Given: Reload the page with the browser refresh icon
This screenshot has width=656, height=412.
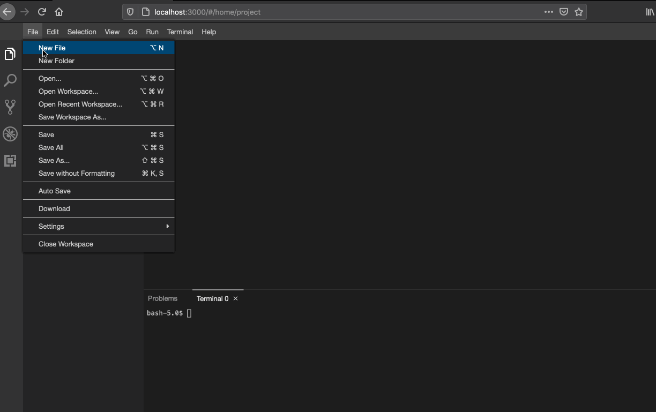Looking at the screenshot, I should tap(42, 12).
